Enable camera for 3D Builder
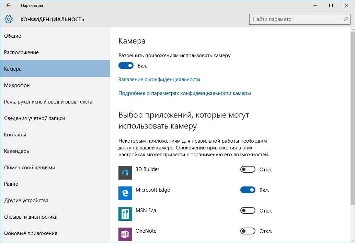This screenshot has width=355, height=243. coord(248,169)
